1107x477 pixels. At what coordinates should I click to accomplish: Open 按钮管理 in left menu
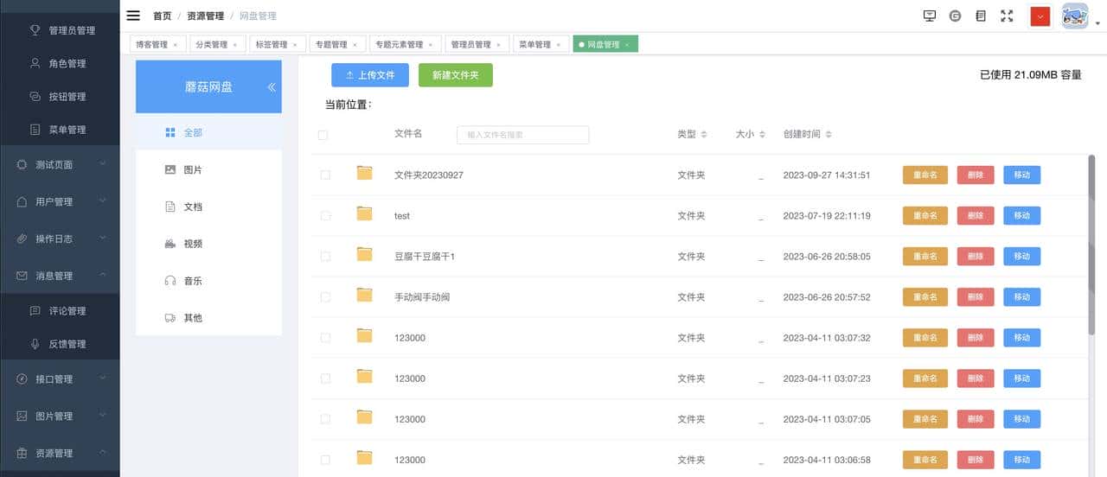coord(60,96)
